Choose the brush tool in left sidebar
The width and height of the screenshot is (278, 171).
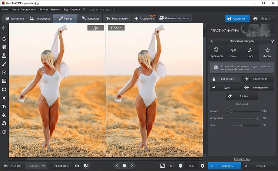pyautogui.click(x=4, y=64)
